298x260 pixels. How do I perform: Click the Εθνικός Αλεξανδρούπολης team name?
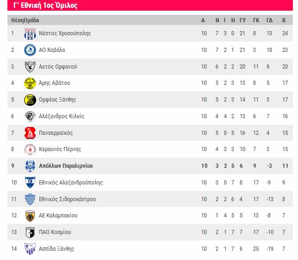(x=71, y=183)
